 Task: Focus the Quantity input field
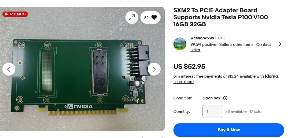pos(213,111)
